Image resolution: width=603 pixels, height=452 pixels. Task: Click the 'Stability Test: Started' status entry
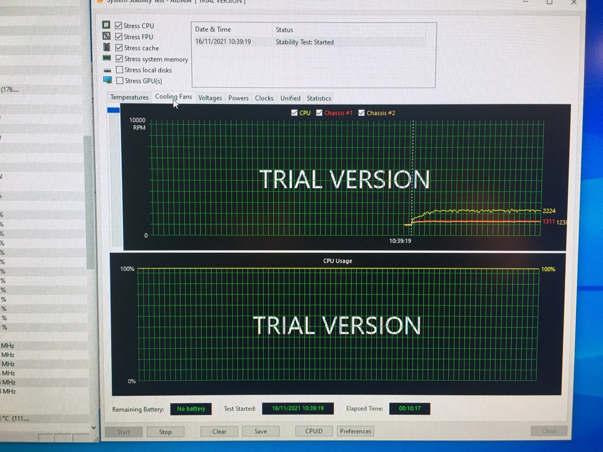click(305, 42)
